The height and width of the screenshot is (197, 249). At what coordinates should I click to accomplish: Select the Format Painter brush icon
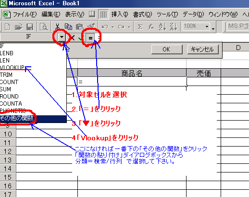(x=91, y=26)
